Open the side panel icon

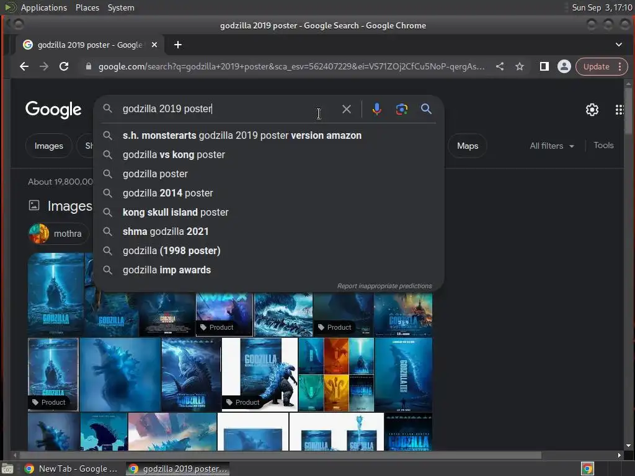[544, 66]
